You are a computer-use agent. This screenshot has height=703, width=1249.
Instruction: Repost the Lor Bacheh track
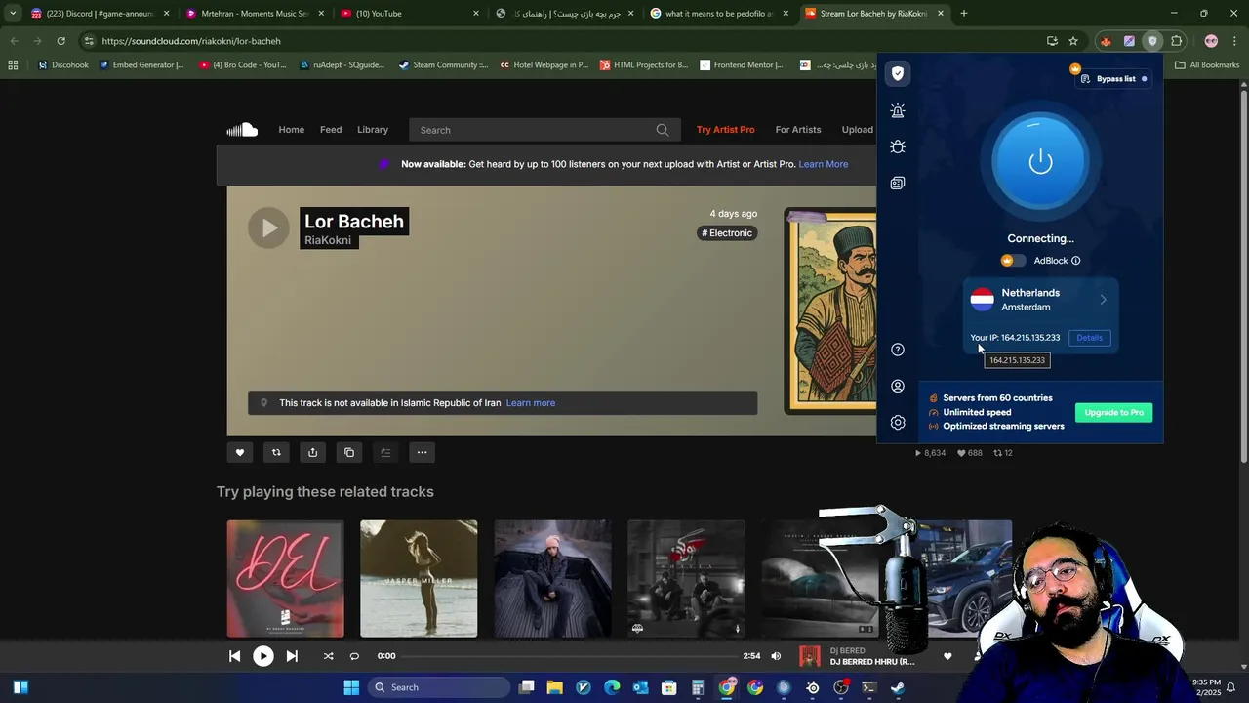click(x=276, y=452)
